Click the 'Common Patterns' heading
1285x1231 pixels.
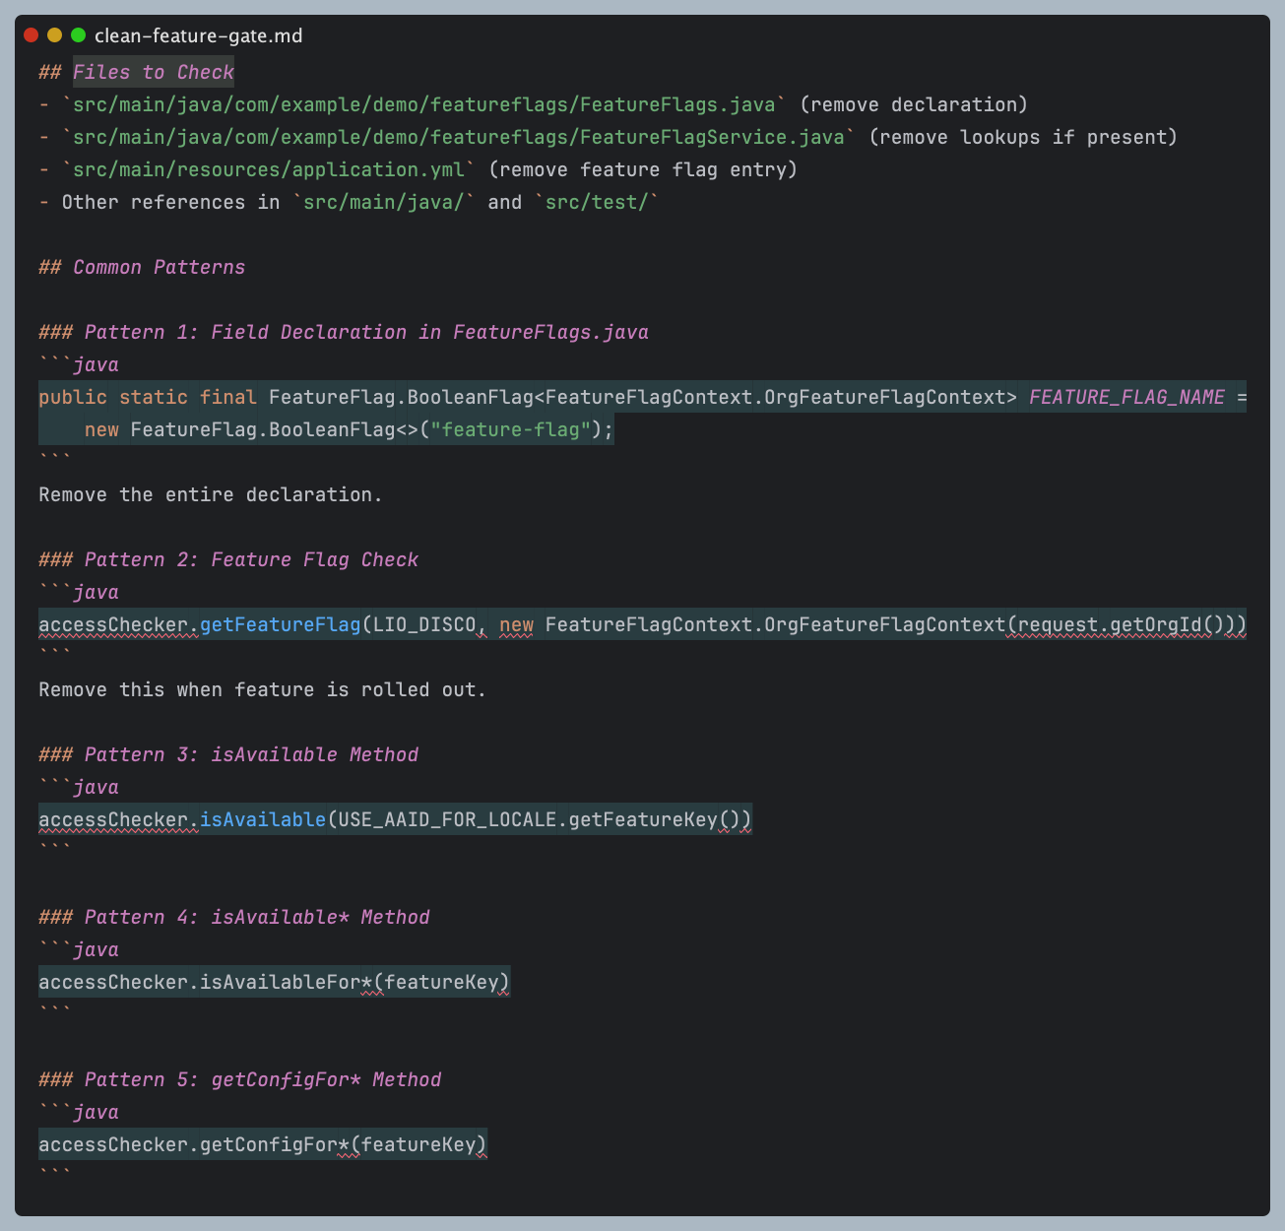pos(158,267)
